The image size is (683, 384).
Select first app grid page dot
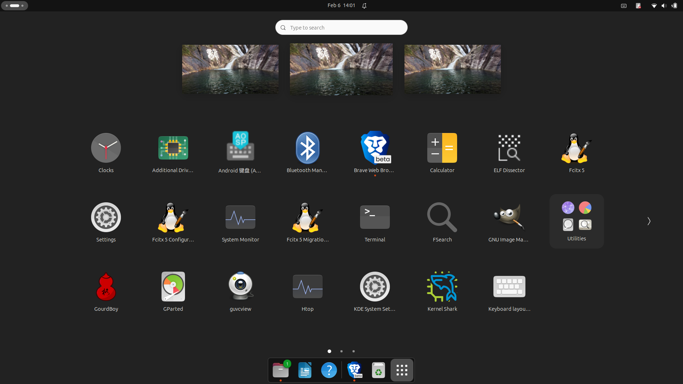click(x=329, y=351)
